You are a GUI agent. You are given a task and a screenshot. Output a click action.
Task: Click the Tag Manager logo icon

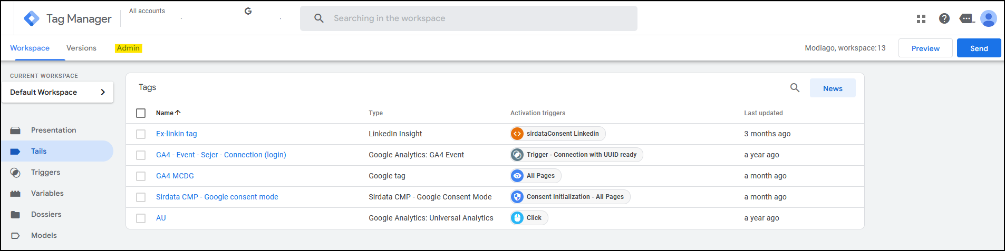pos(32,19)
